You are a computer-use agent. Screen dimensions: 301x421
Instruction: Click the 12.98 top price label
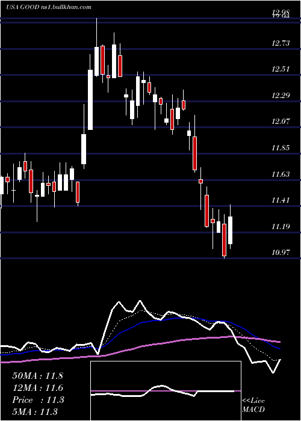[x=281, y=12]
